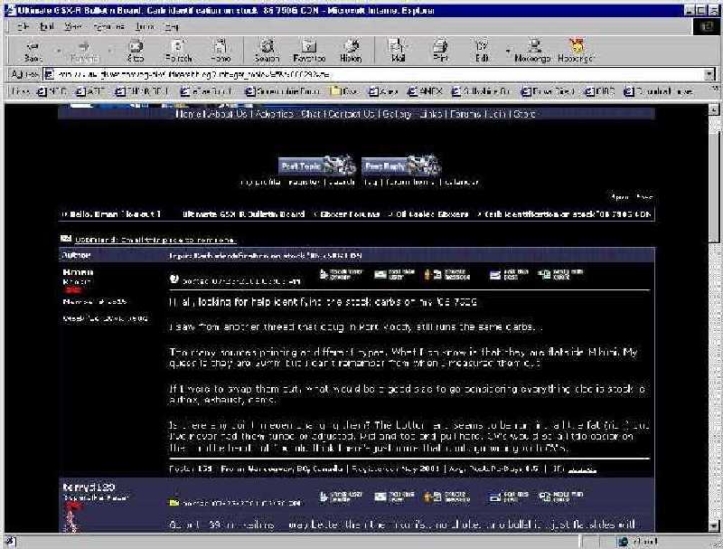The image size is (723, 549).
Task: Go to the Contact Us page
Action: (352, 114)
